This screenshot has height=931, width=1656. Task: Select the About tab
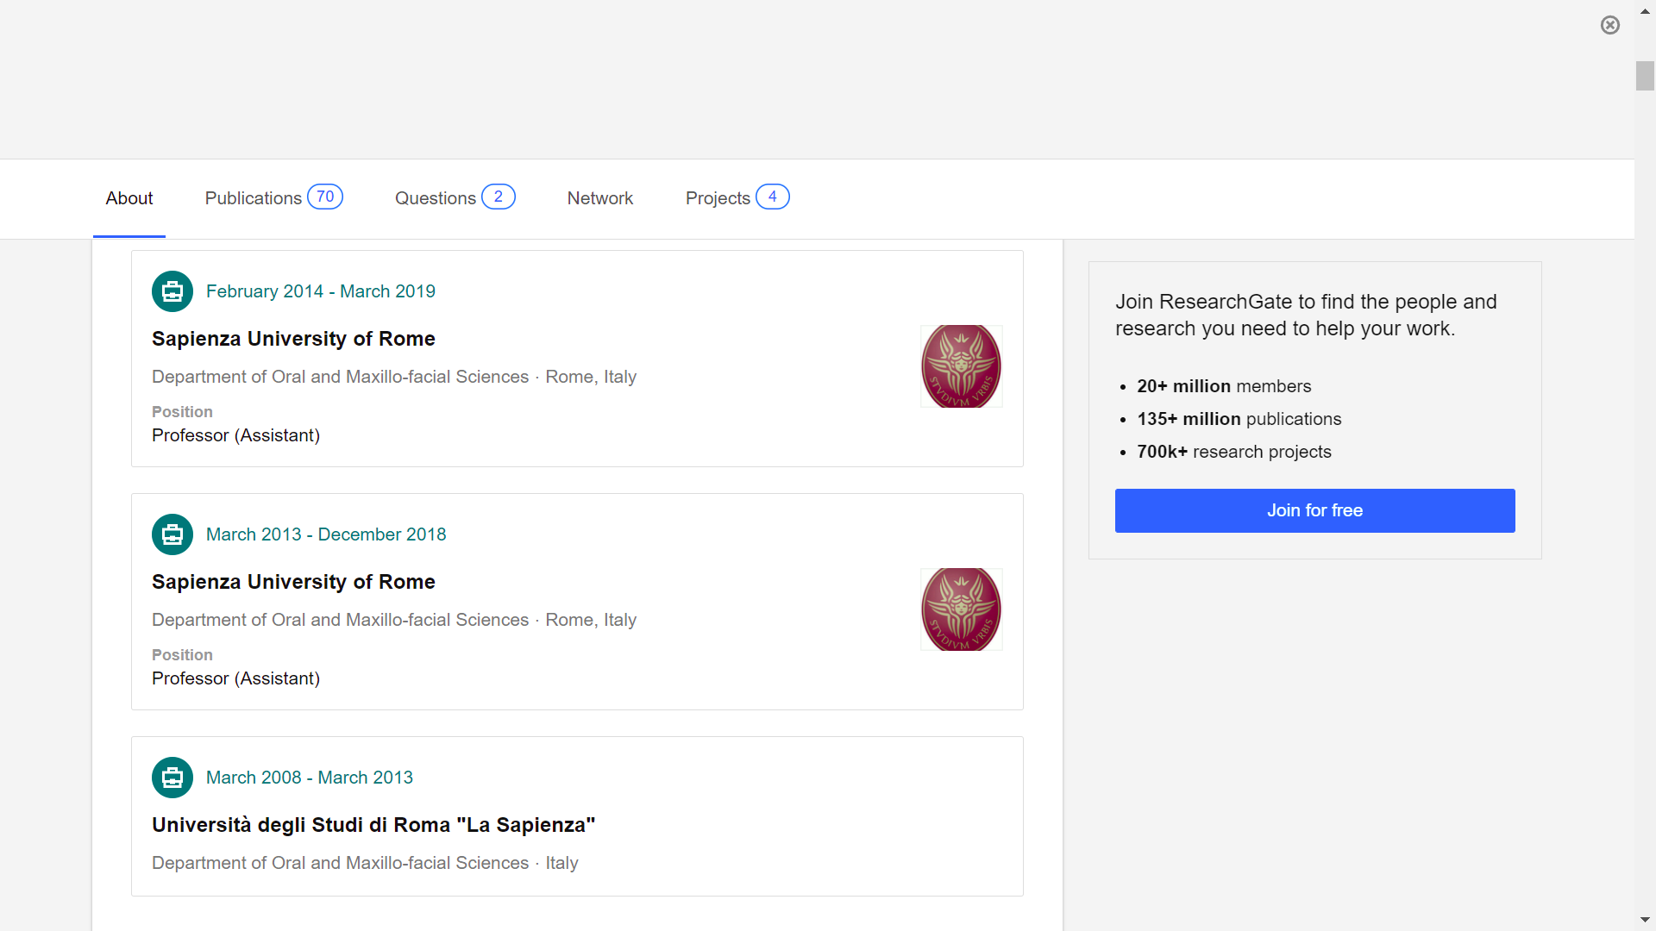(x=129, y=198)
